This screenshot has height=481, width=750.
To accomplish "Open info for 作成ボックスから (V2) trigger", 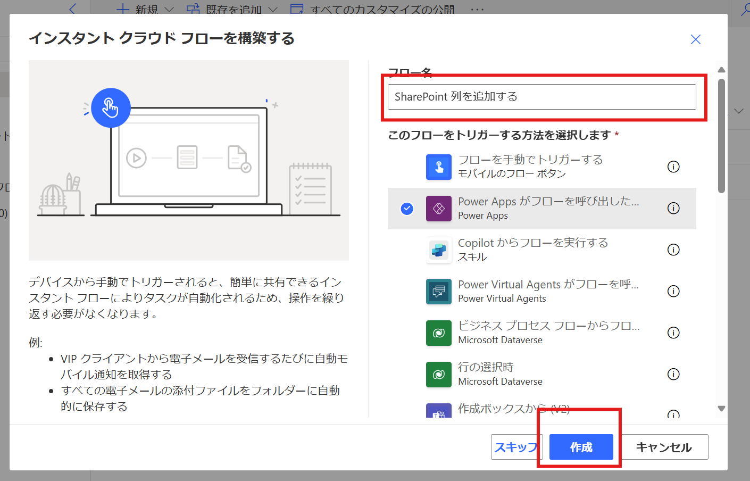I will 673,413.
